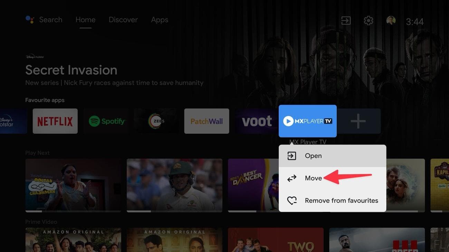The width and height of the screenshot is (449, 252).
Task: Launch the Netflix app
Action: click(x=55, y=121)
